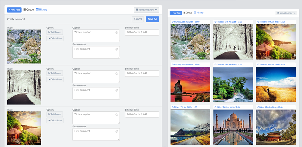302x147 pixels.
Task: Open emoji picker in sunset hut first comment
Action: point(117,131)
